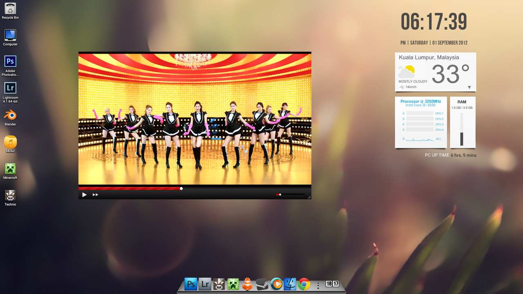This screenshot has height=294, width=523.
Task: Click the 06:17:39 desktop clock
Action: tap(434, 22)
